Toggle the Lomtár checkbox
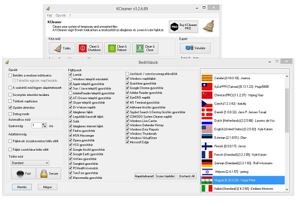The height and width of the screenshot is (206, 298). pyautogui.click(x=70, y=75)
